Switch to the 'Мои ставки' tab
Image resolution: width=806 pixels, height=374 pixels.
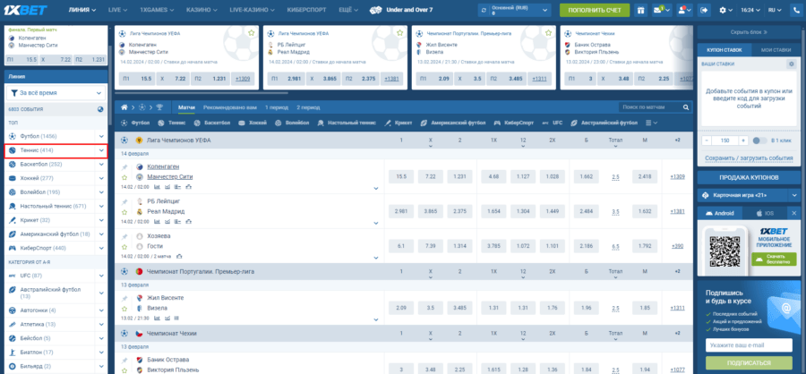pos(776,50)
